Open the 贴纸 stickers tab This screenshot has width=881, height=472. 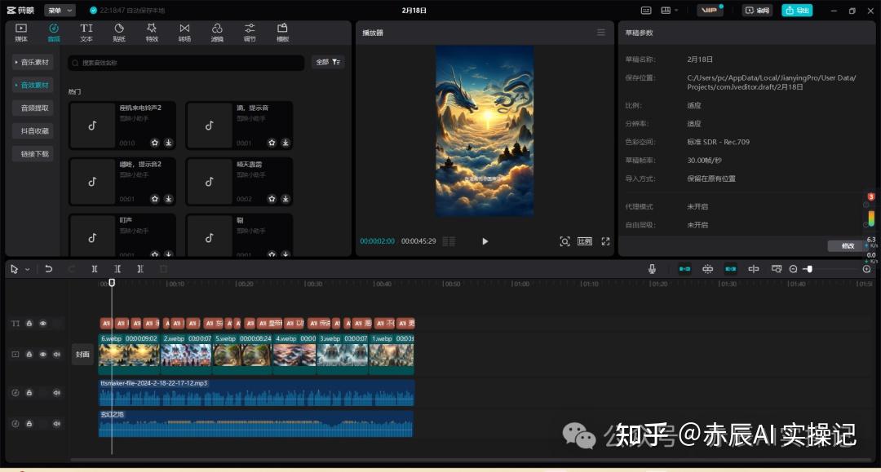point(119,33)
